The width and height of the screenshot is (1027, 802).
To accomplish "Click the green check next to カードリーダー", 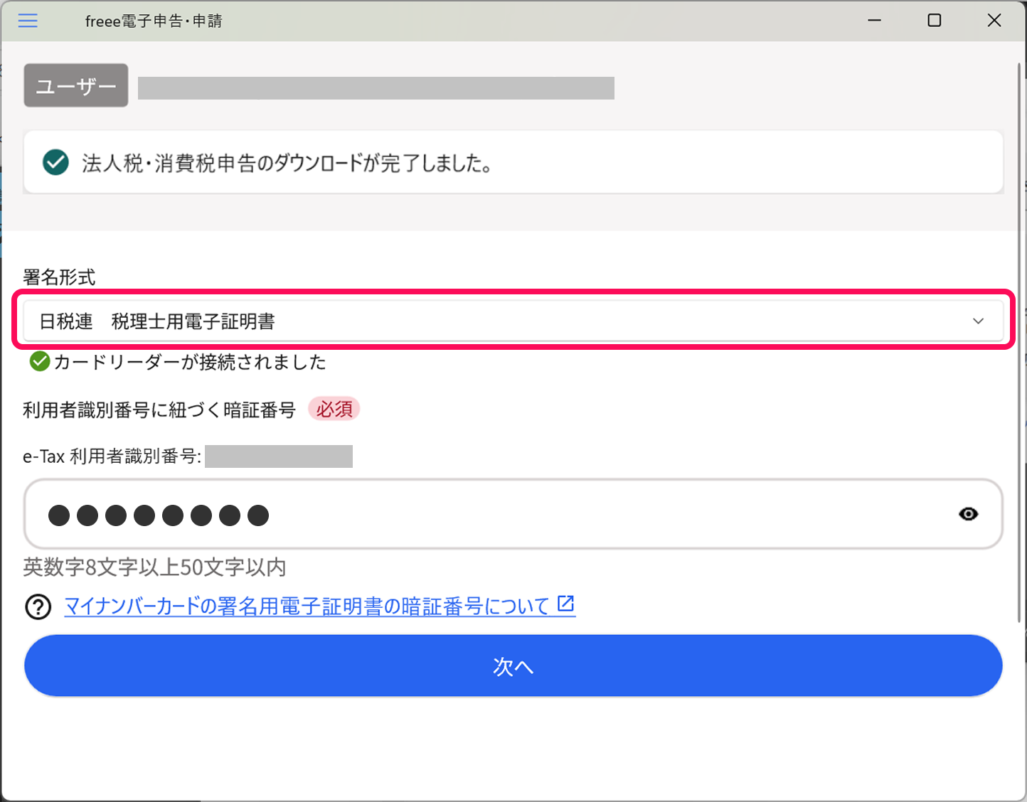I will tap(40, 362).
